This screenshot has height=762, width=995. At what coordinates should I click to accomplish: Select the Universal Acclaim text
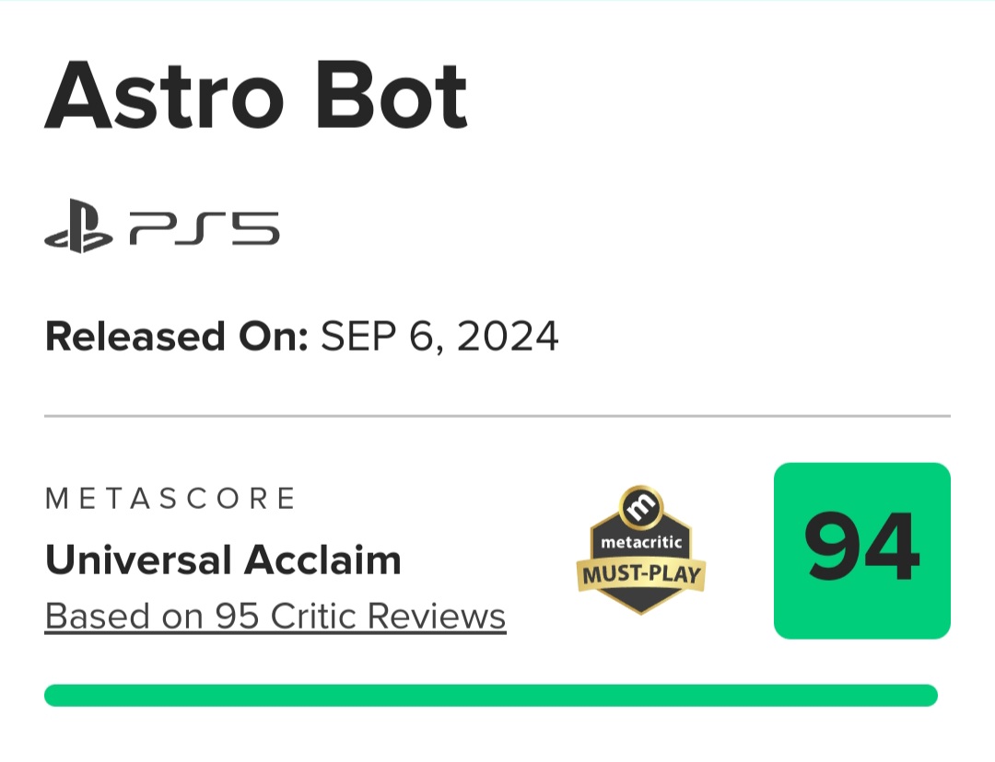[223, 560]
